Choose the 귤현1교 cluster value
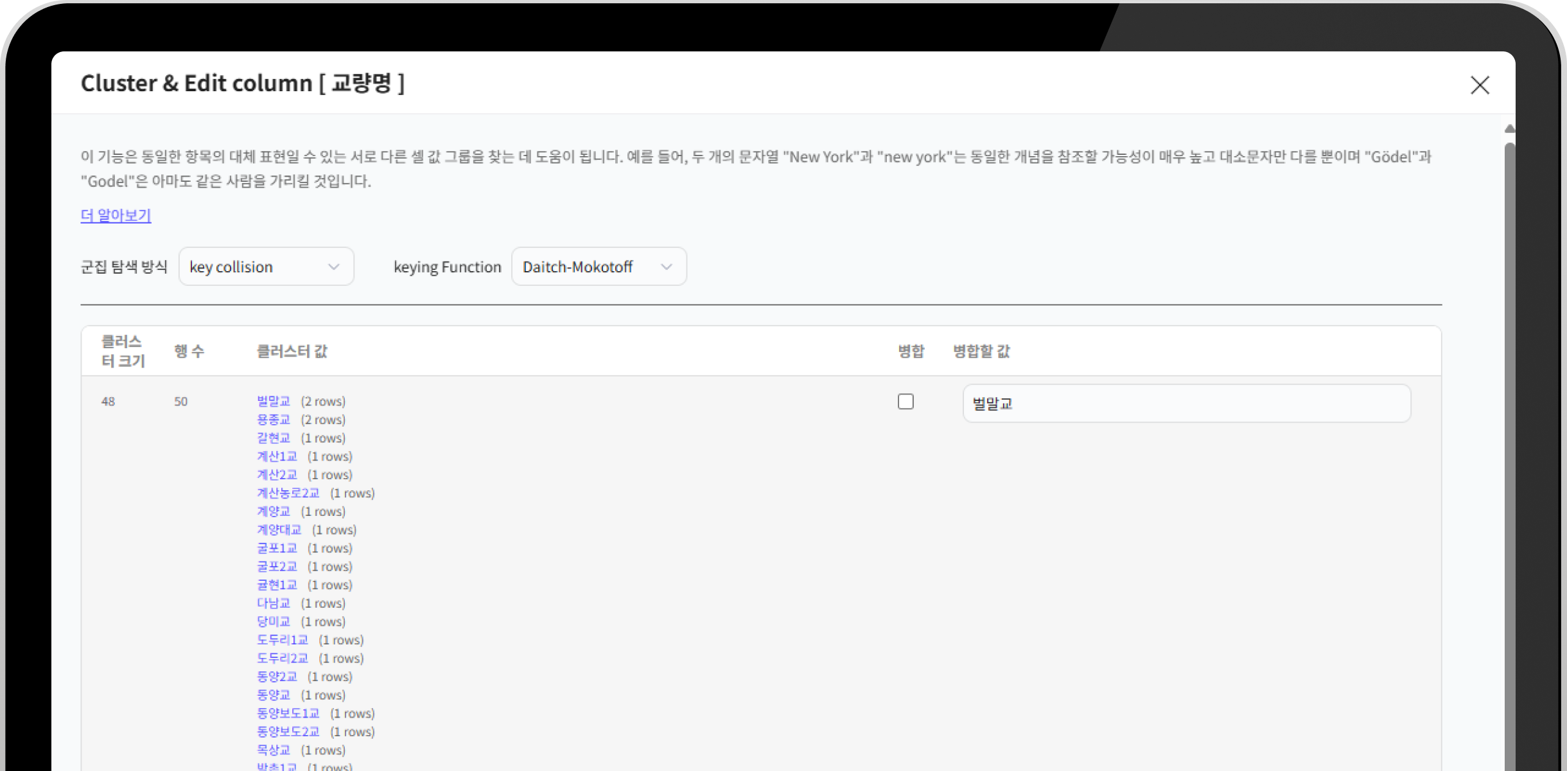 click(277, 585)
